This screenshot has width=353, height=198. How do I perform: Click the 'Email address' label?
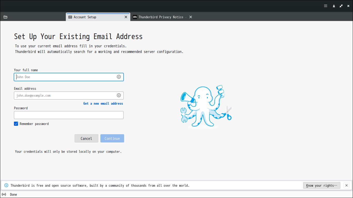(x=25, y=88)
